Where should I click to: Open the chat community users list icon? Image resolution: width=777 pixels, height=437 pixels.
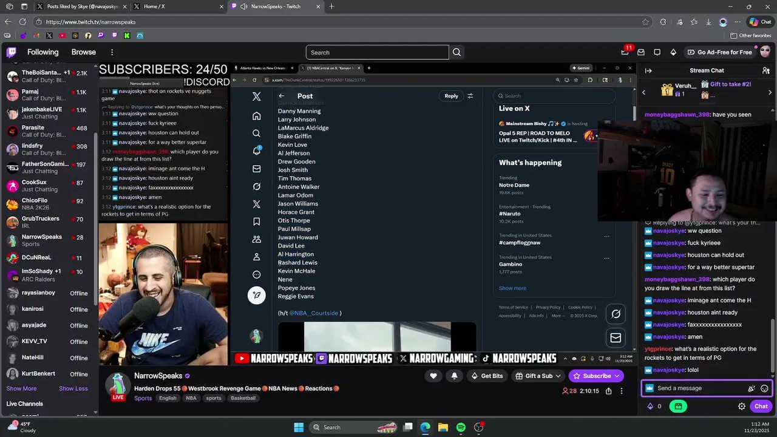pyautogui.click(x=766, y=70)
